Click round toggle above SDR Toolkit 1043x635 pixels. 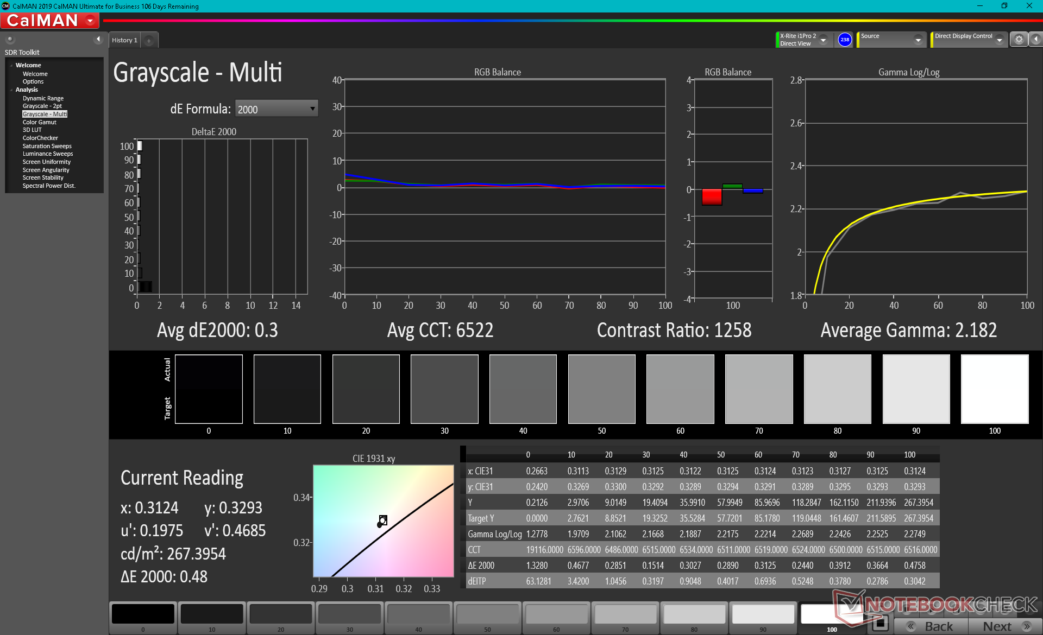[x=10, y=40]
